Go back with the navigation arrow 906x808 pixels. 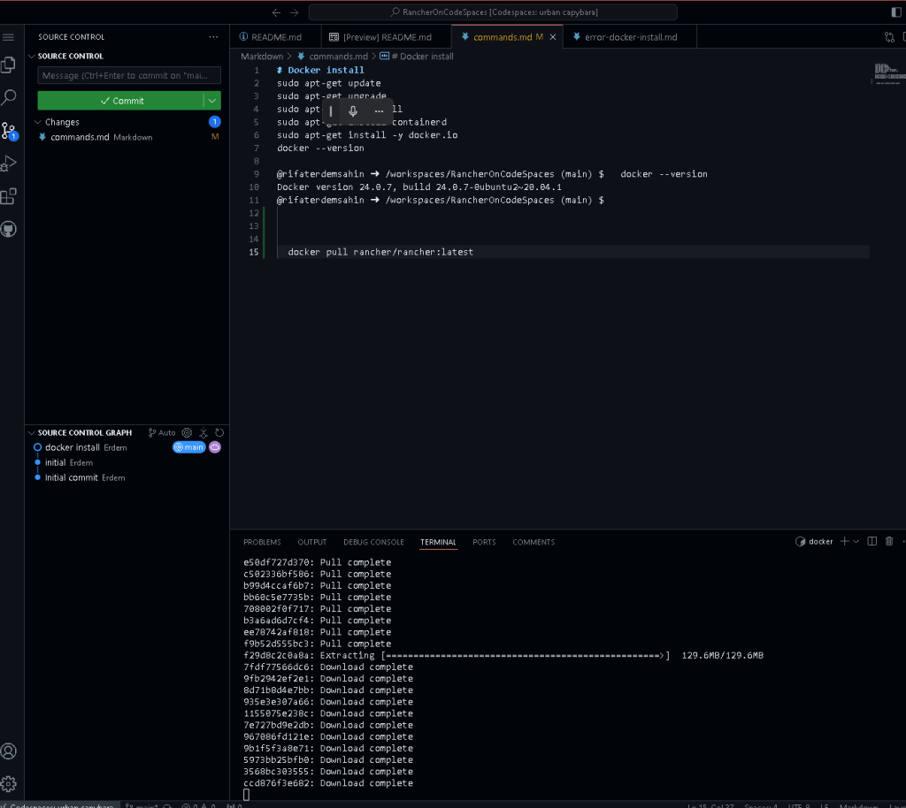pyautogui.click(x=276, y=12)
